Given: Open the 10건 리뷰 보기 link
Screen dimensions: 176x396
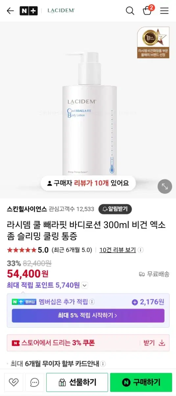Looking at the screenshot, I should (x=117, y=250).
